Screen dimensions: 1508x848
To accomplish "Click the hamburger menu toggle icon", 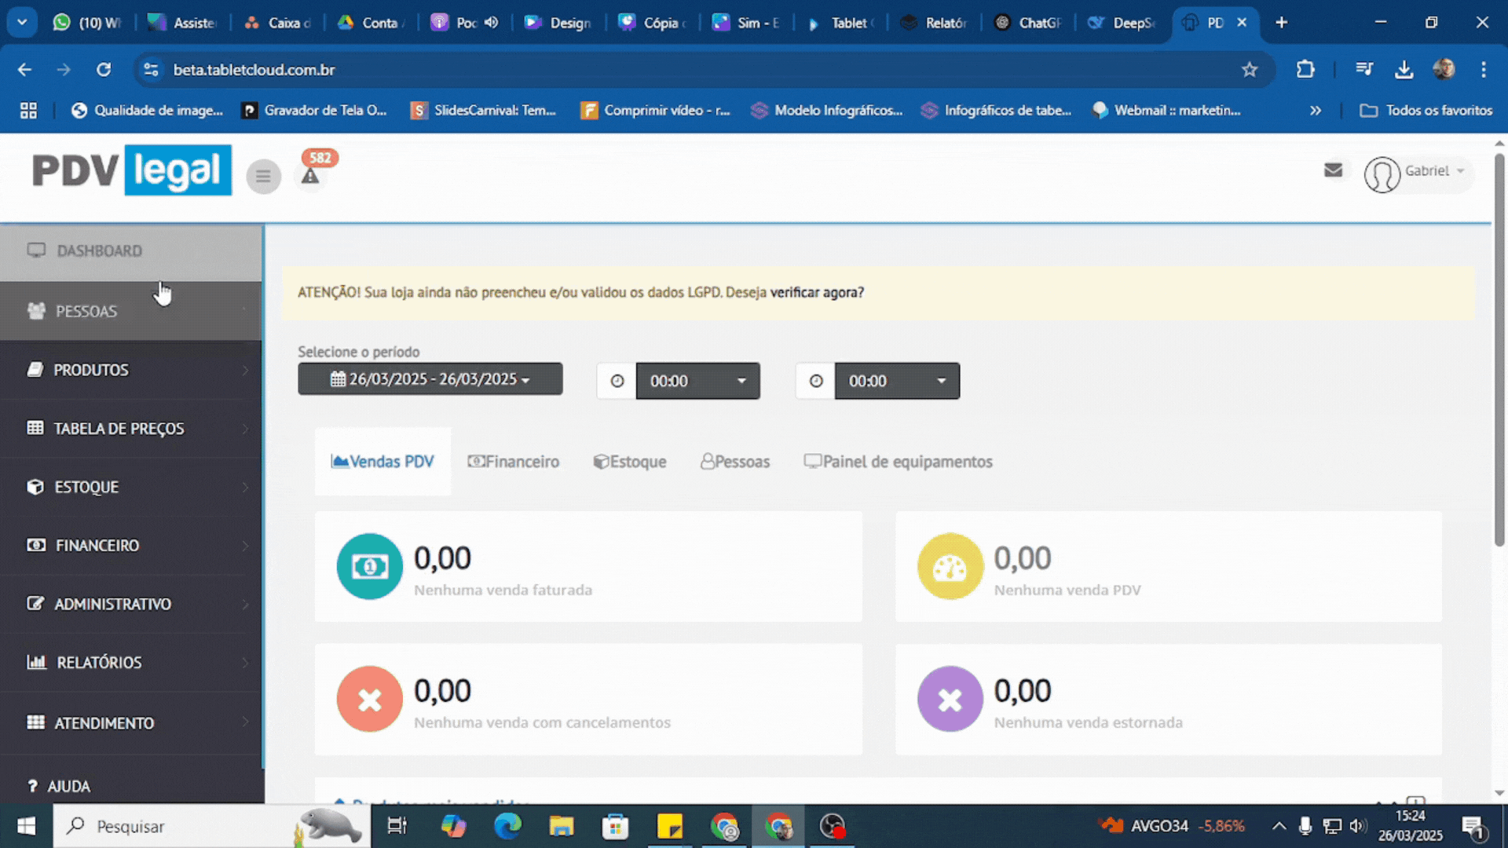I will pos(263,176).
